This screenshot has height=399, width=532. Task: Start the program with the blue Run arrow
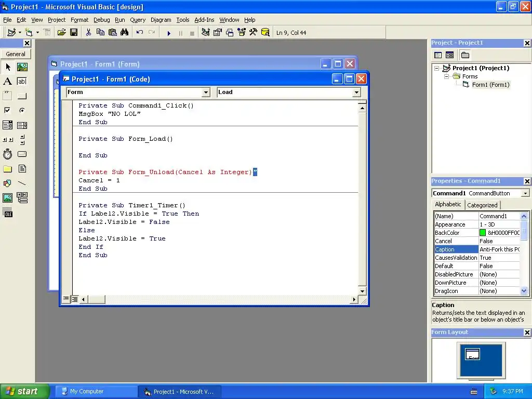click(169, 33)
